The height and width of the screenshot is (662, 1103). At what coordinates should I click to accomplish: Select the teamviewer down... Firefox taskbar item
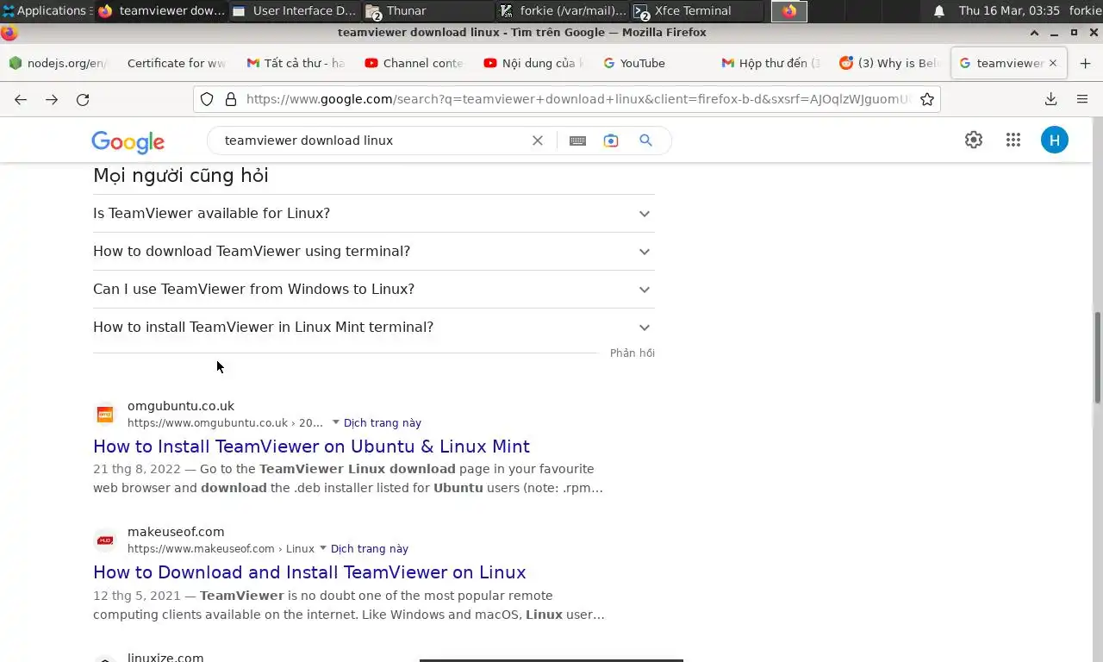(160, 10)
